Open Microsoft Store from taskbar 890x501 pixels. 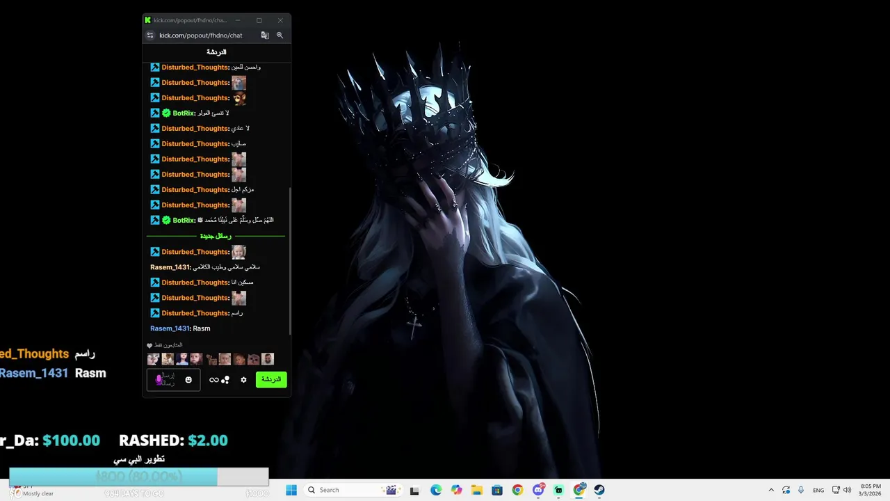pyautogui.click(x=497, y=490)
